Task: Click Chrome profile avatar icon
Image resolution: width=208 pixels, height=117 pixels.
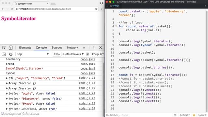Action: (101, 3)
